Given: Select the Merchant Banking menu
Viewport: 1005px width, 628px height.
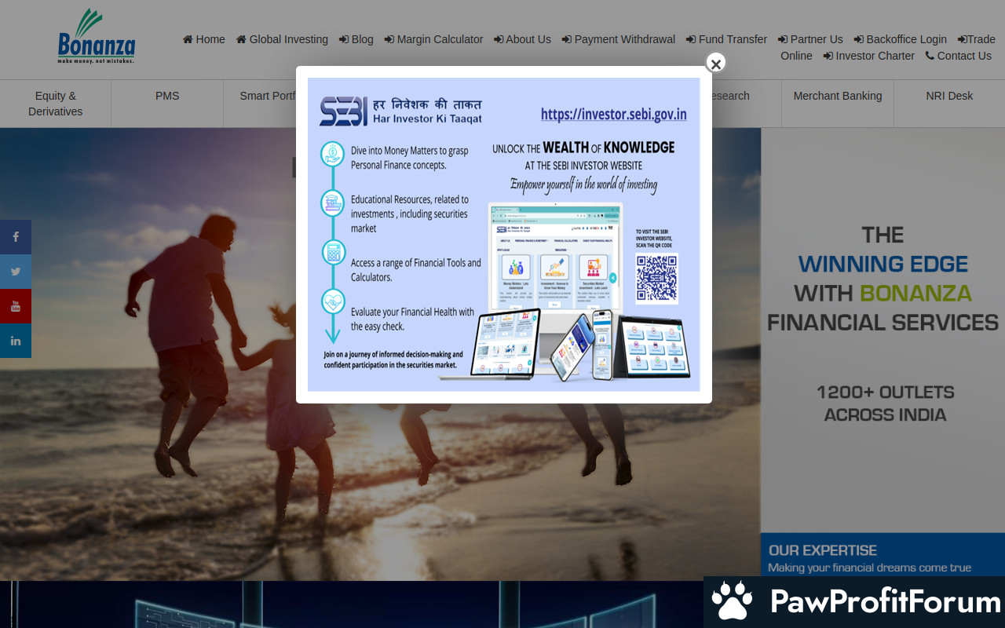Looking at the screenshot, I should point(837,96).
